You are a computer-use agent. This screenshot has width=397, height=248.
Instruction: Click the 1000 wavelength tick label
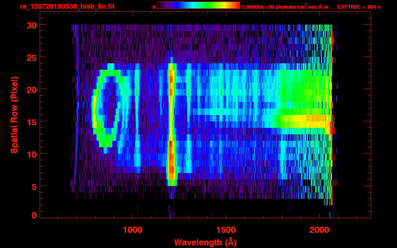click(133, 230)
